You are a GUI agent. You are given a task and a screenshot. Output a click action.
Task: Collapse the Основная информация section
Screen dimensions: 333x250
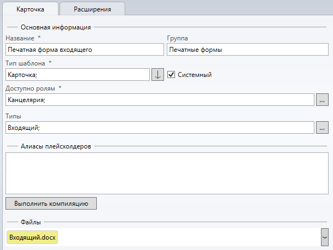55,26
